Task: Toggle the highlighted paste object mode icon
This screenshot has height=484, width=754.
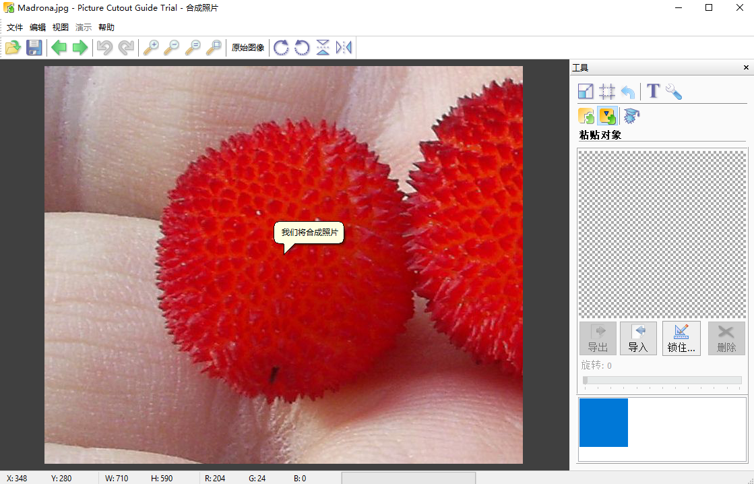Action: coord(608,116)
